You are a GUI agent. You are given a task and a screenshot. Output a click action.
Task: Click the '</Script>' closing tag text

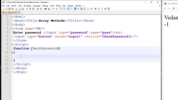(x=22, y=64)
